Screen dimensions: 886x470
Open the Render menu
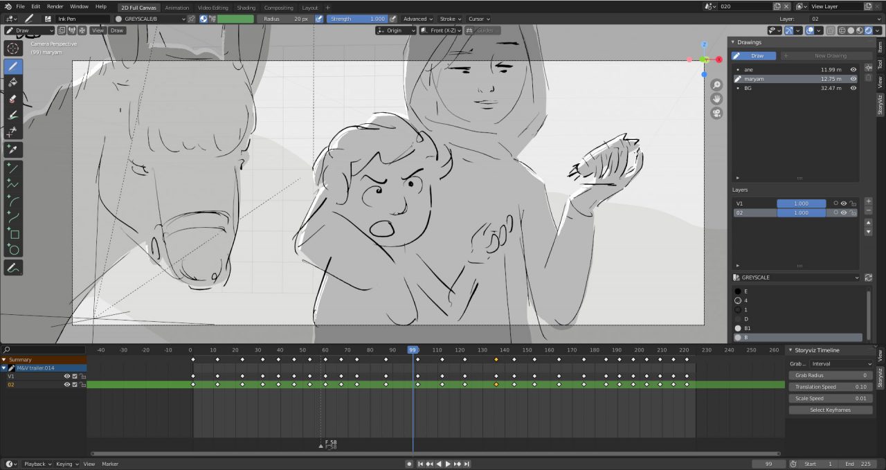pyautogui.click(x=55, y=6)
